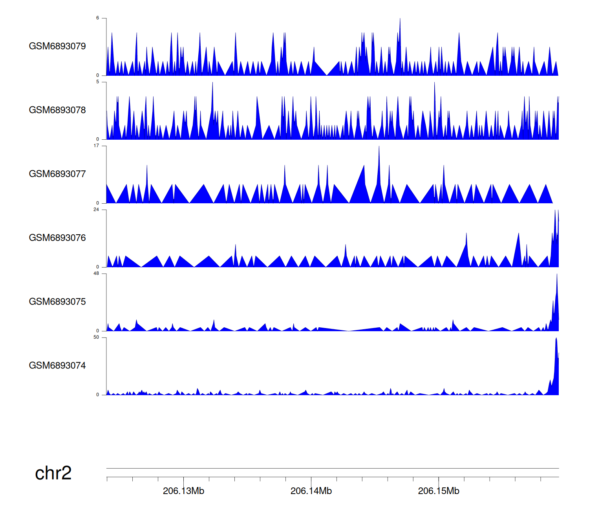Viewport: 589px width, 518px height.
Task: Select the GSM6893074 track name
Action: point(57,366)
